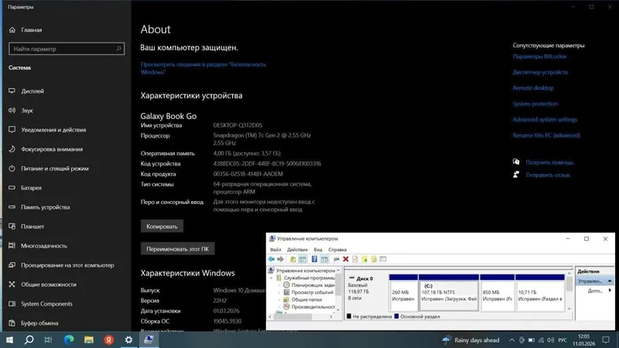Viewport: 619px width, 348px height.
Task: Click the Диск 0 disk header
Action: (365, 292)
